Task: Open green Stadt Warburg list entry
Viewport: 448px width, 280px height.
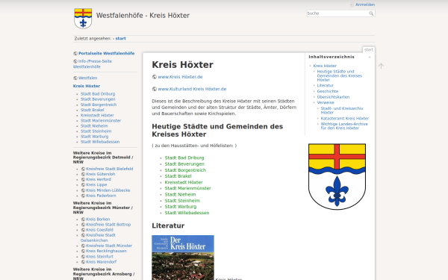Action: tap(181, 207)
